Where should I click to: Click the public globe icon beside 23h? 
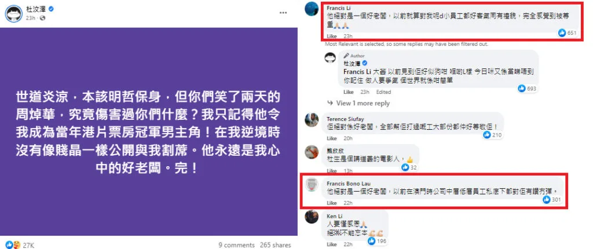point(43,18)
